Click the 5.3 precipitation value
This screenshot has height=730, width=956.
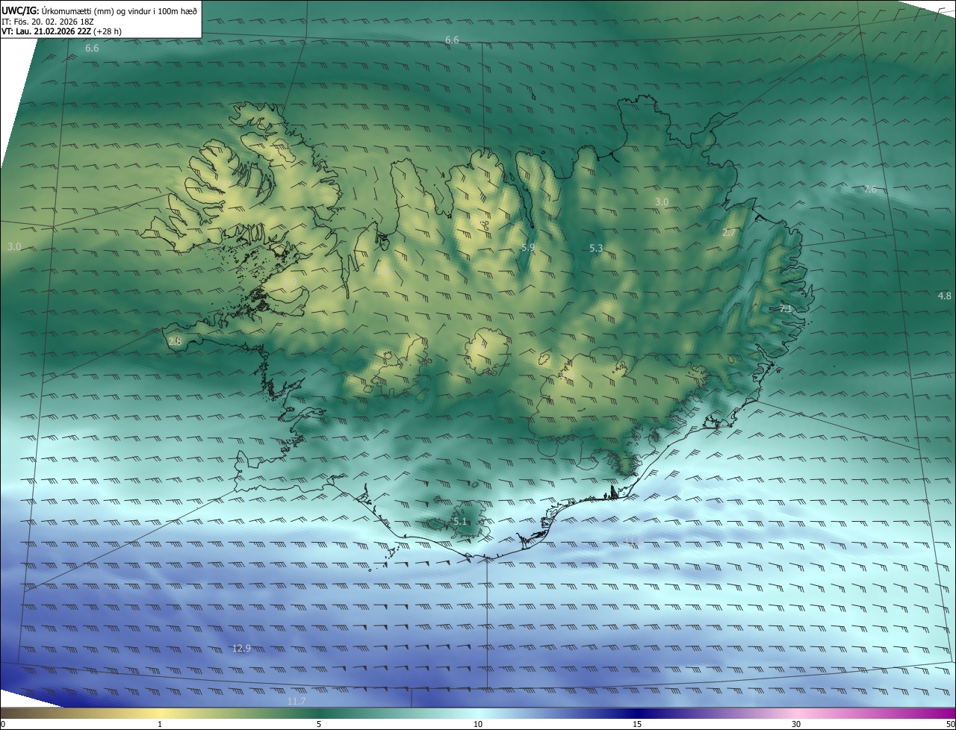[x=596, y=248]
